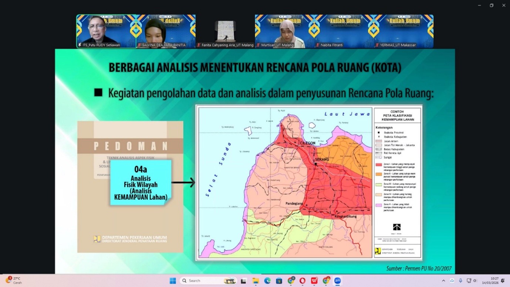This screenshot has width=510, height=287.
Task: Switch to the Zoom taskbar icon
Action: pos(337,281)
